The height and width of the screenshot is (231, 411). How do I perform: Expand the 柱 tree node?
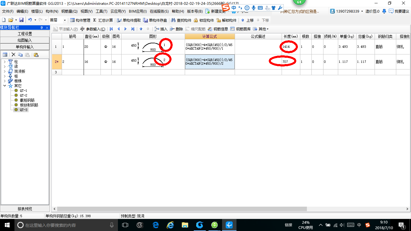point(5,62)
